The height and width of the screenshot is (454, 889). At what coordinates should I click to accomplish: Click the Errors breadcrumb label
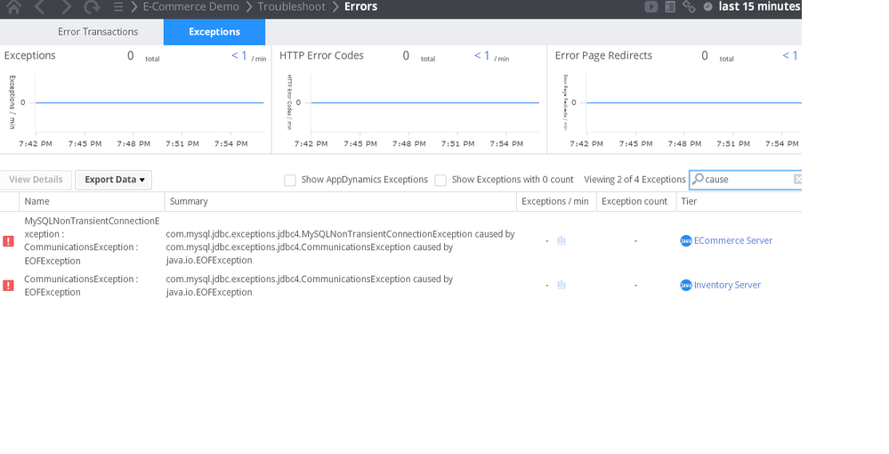point(360,7)
